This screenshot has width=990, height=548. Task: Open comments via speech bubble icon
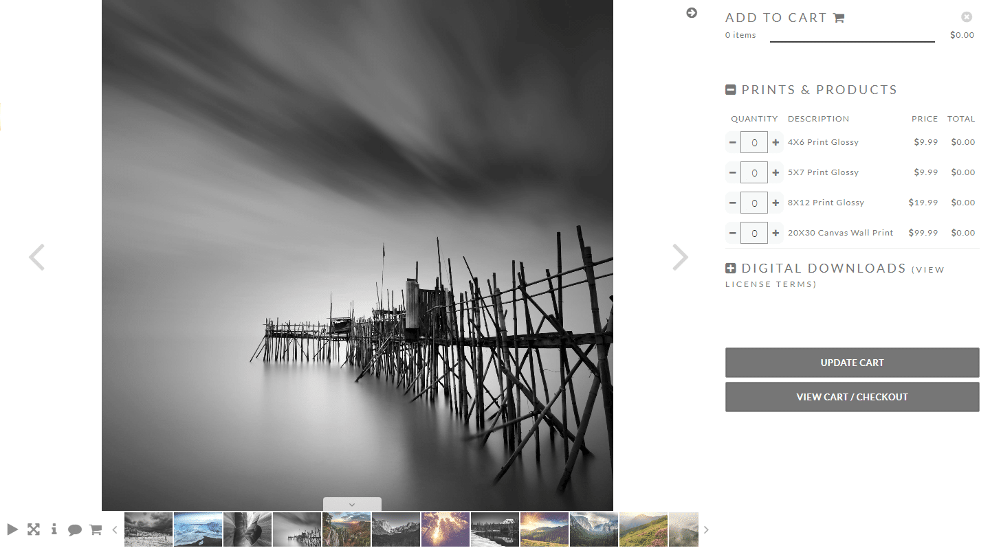click(75, 529)
